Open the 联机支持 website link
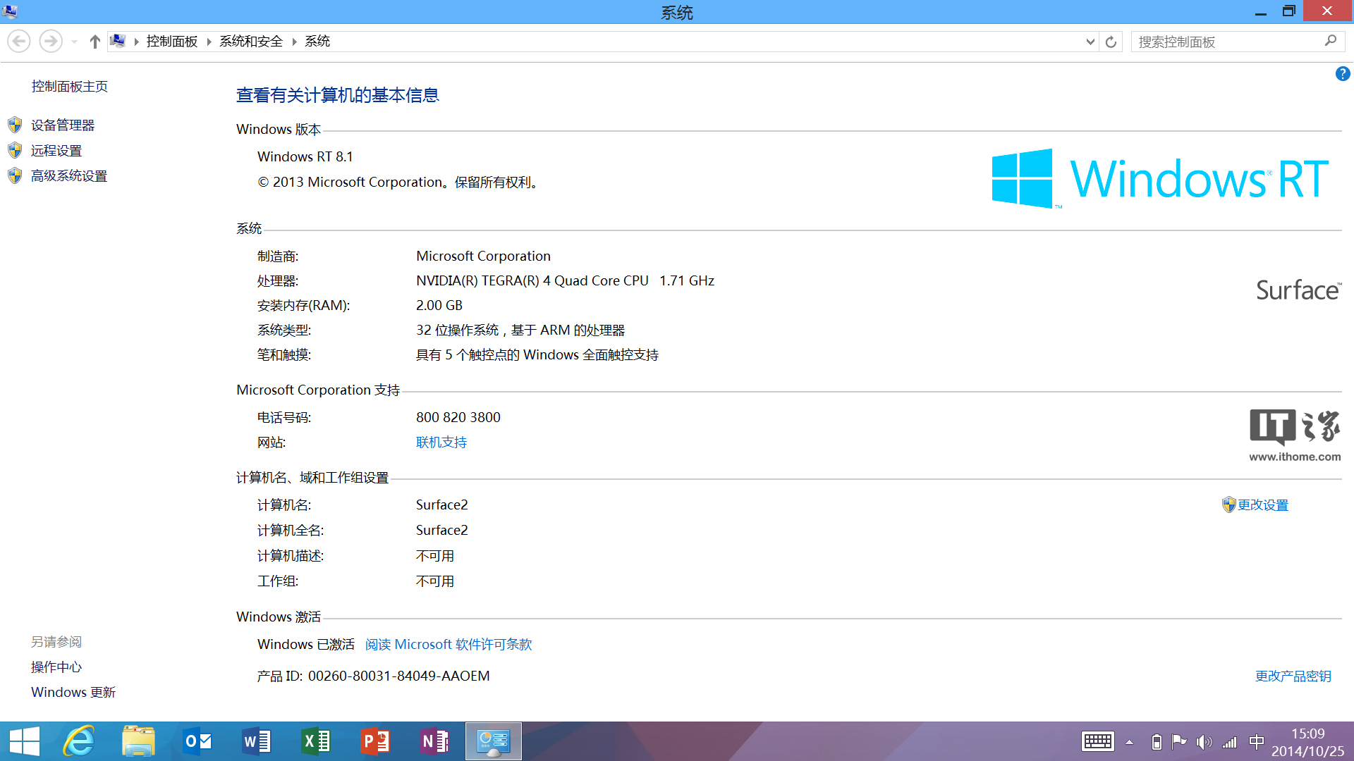The height and width of the screenshot is (761, 1354). click(x=441, y=443)
